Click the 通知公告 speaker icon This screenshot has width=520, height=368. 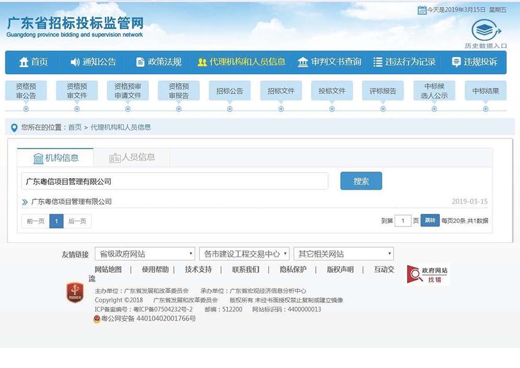click(75, 62)
